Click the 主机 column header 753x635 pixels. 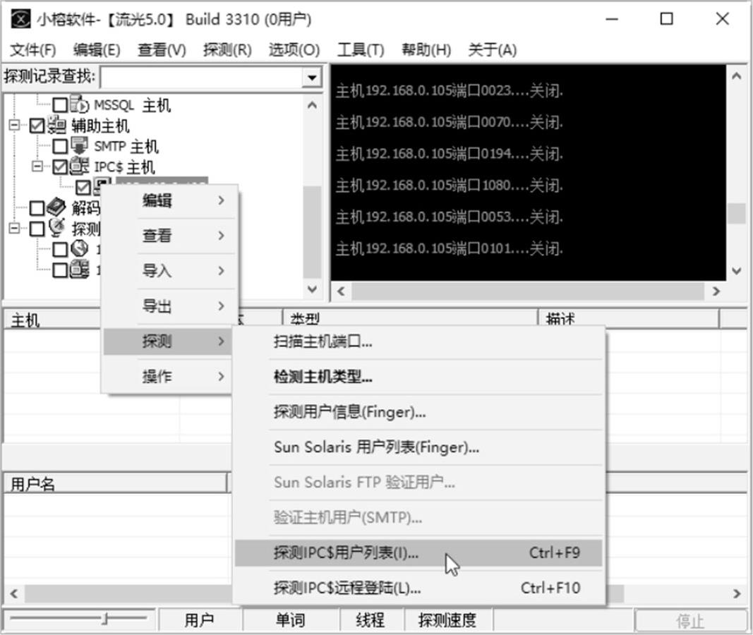(x=52, y=319)
